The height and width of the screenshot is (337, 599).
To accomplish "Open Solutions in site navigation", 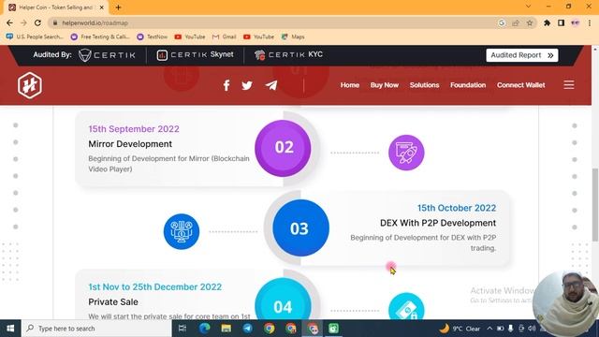I will 424,85.
